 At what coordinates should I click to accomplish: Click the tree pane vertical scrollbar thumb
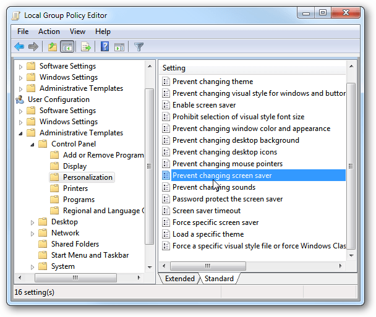click(x=150, y=166)
